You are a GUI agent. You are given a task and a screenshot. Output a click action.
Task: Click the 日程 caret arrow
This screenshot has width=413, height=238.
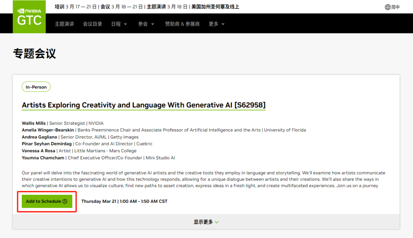[125, 24]
